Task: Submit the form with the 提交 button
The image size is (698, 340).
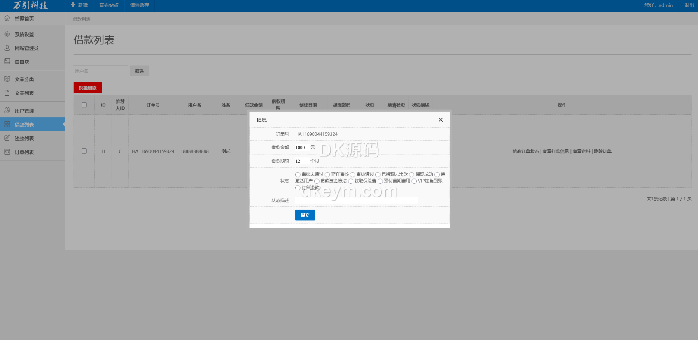Action: click(x=305, y=215)
